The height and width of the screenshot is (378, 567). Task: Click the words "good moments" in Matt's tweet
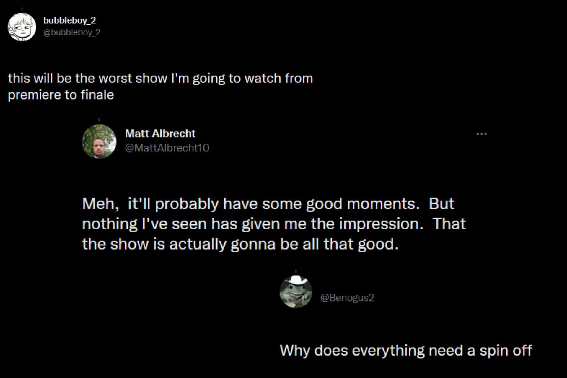[362, 204]
